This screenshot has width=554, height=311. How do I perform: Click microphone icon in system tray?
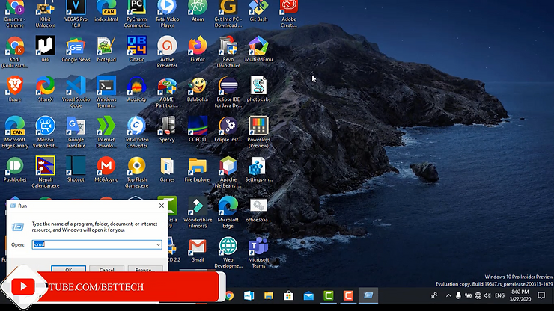(x=458, y=295)
